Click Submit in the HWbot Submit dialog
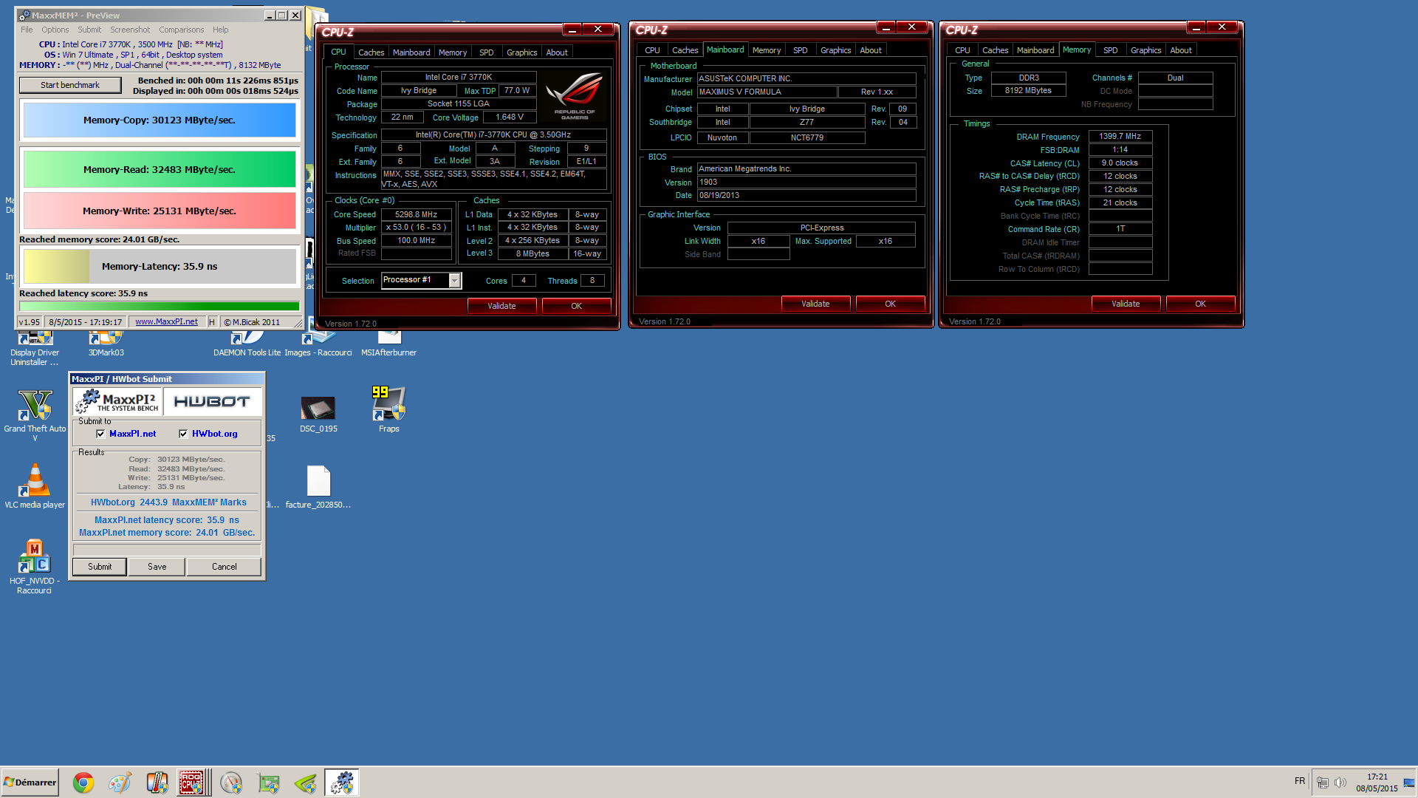This screenshot has width=1418, height=798. coord(100,567)
